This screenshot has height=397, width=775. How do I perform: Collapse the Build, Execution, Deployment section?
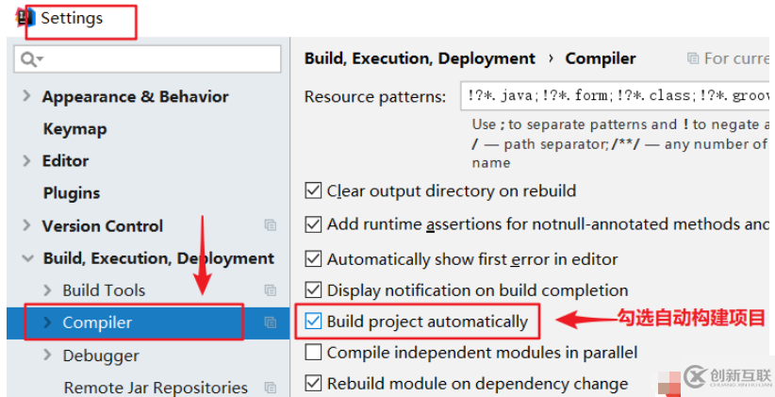(x=26, y=258)
